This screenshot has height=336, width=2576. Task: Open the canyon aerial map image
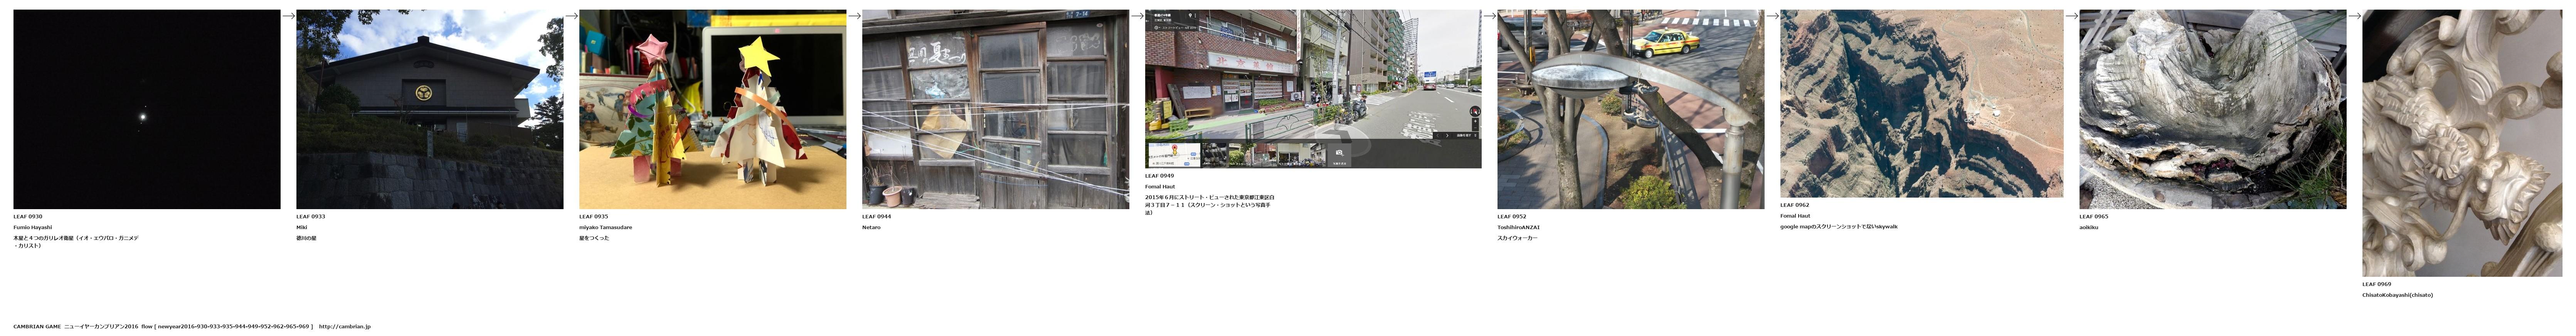click(x=1921, y=104)
